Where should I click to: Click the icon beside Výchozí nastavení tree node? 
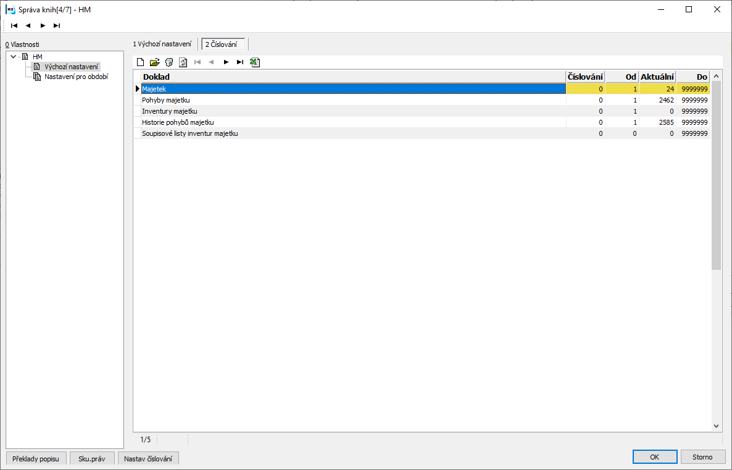tap(37, 67)
